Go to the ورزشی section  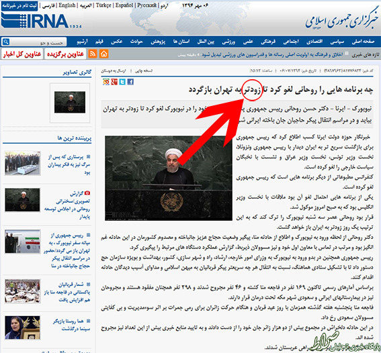click(x=228, y=42)
